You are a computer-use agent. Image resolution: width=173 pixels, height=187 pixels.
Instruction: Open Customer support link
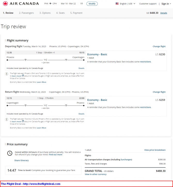tap(148, 4)
